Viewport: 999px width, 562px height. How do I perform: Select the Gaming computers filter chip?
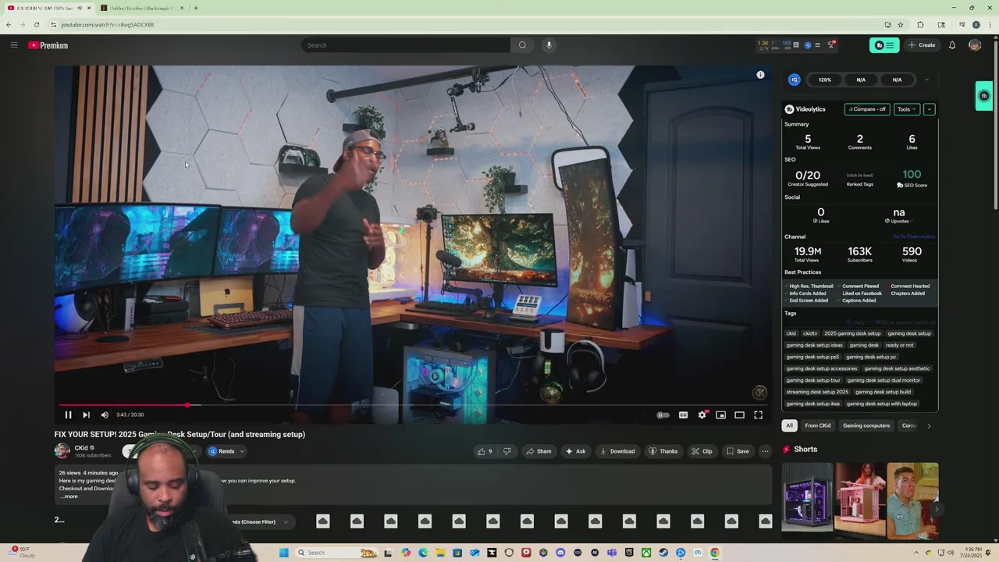pyautogui.click(x=866, y=425)
